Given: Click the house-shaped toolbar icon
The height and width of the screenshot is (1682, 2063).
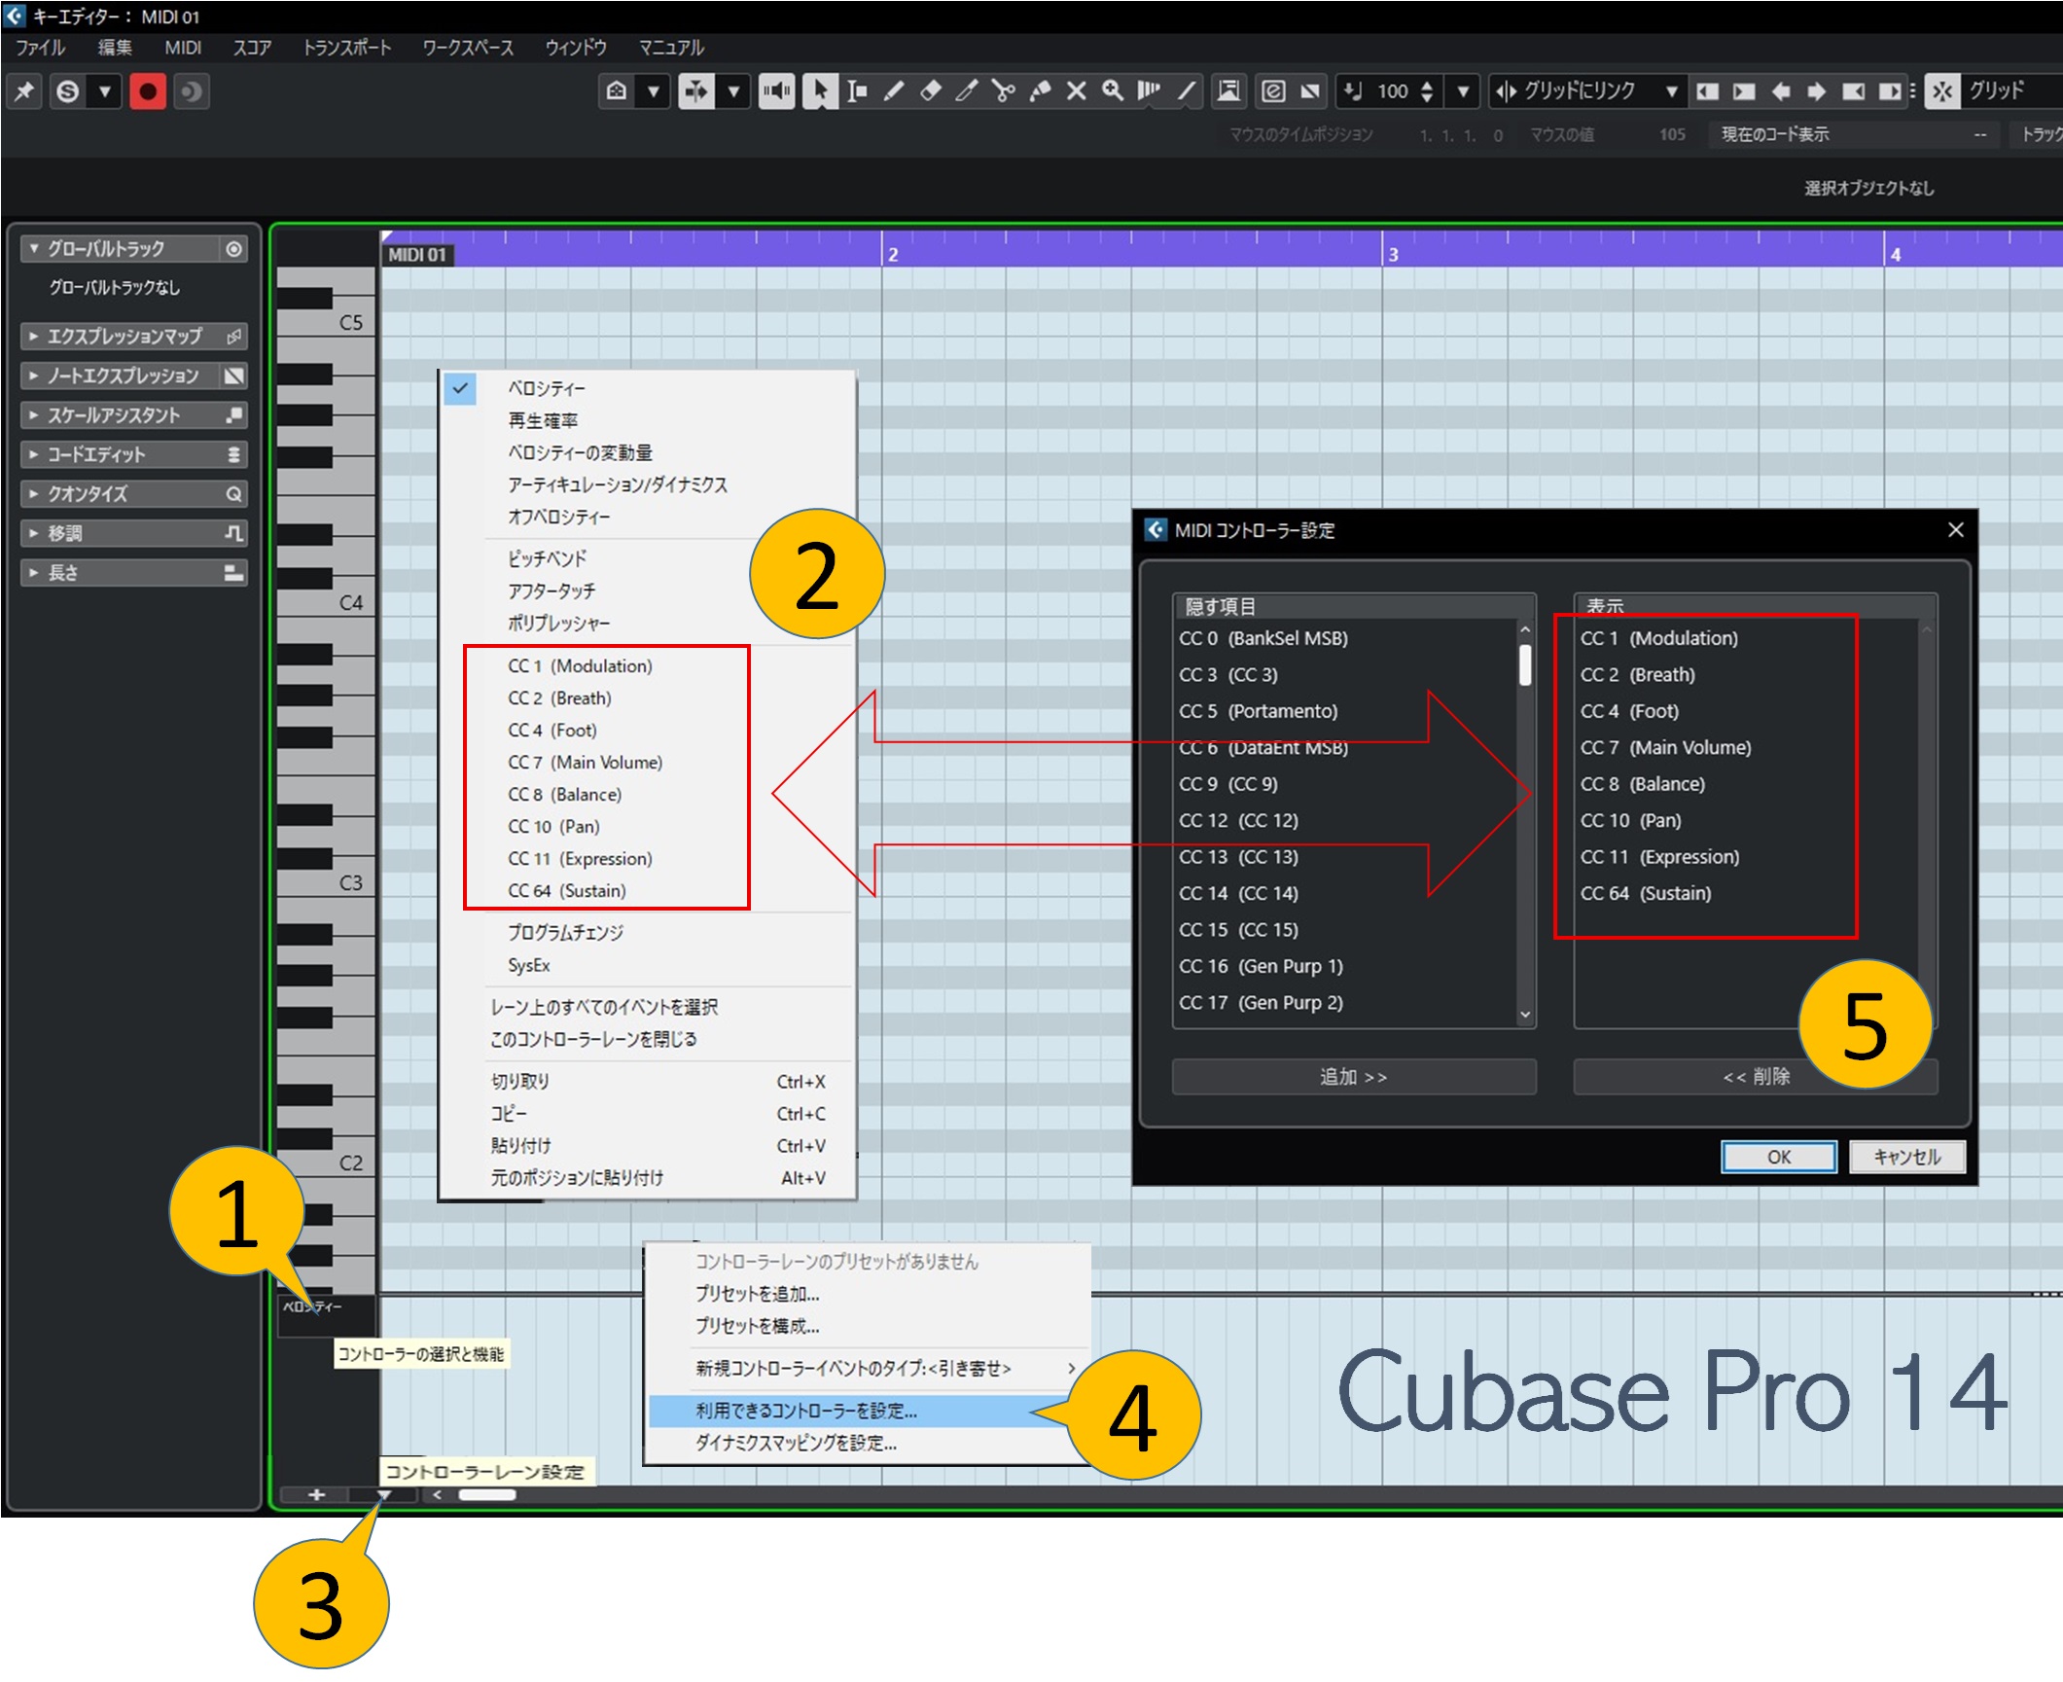Looking at the screenshot, I should point(617,91).
